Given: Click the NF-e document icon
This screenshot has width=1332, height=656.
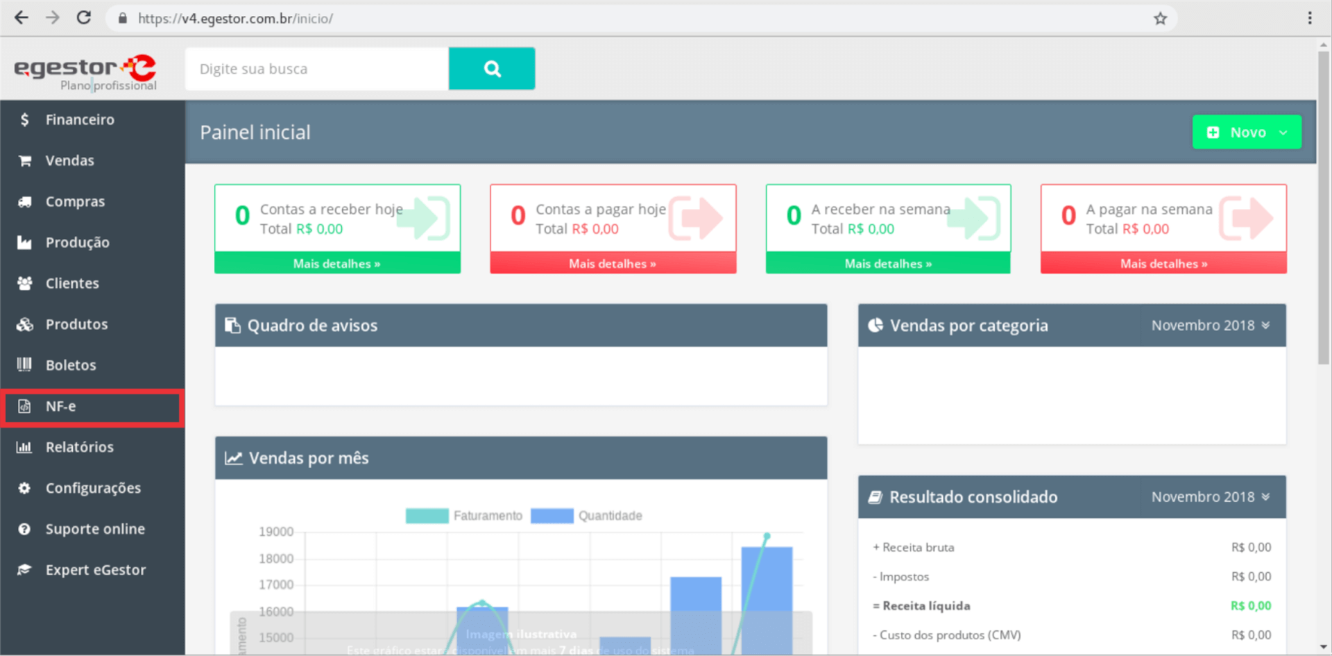Looking at the screenshot, I should pos(25,406).
